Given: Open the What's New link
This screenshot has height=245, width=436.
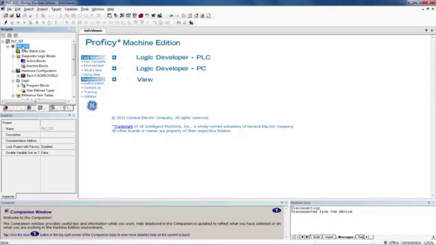Looking at the screenshot, I should click(x=93, y=70).
